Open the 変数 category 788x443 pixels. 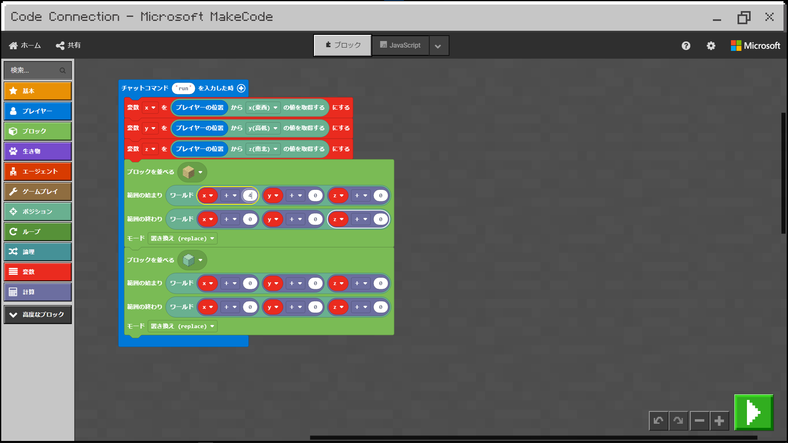pos(38,272)
